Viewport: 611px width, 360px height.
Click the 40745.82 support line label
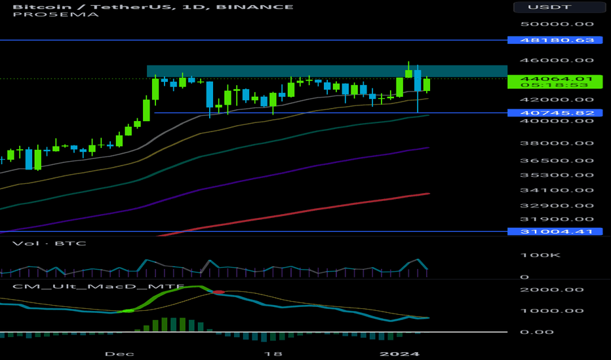[555, 113]
